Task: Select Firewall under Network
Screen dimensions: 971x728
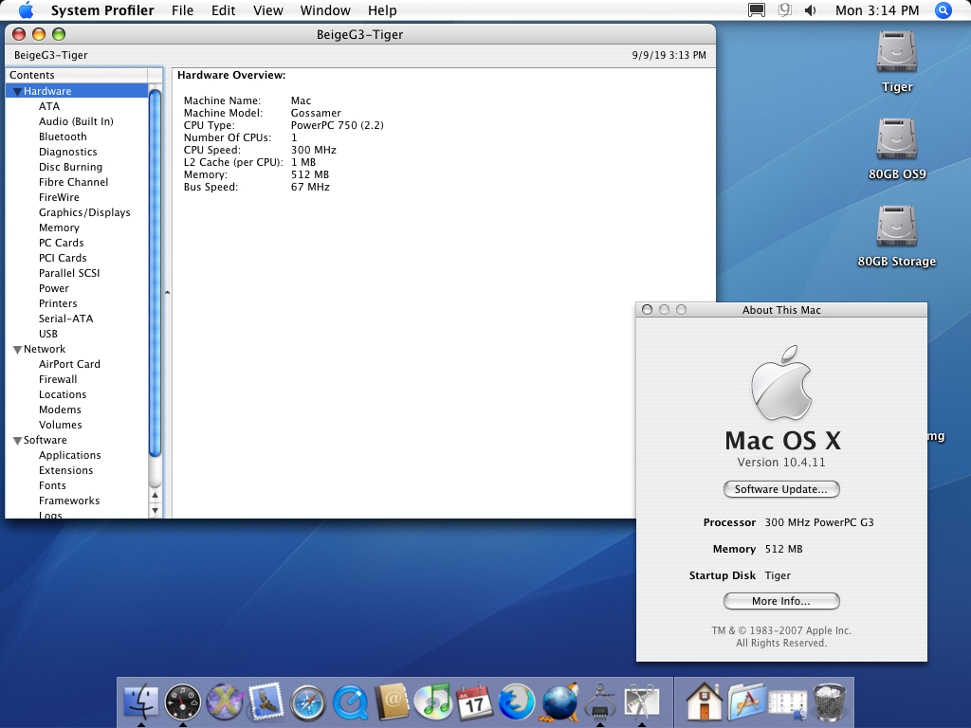Action: pyautogui.click(x=58, y=379)
